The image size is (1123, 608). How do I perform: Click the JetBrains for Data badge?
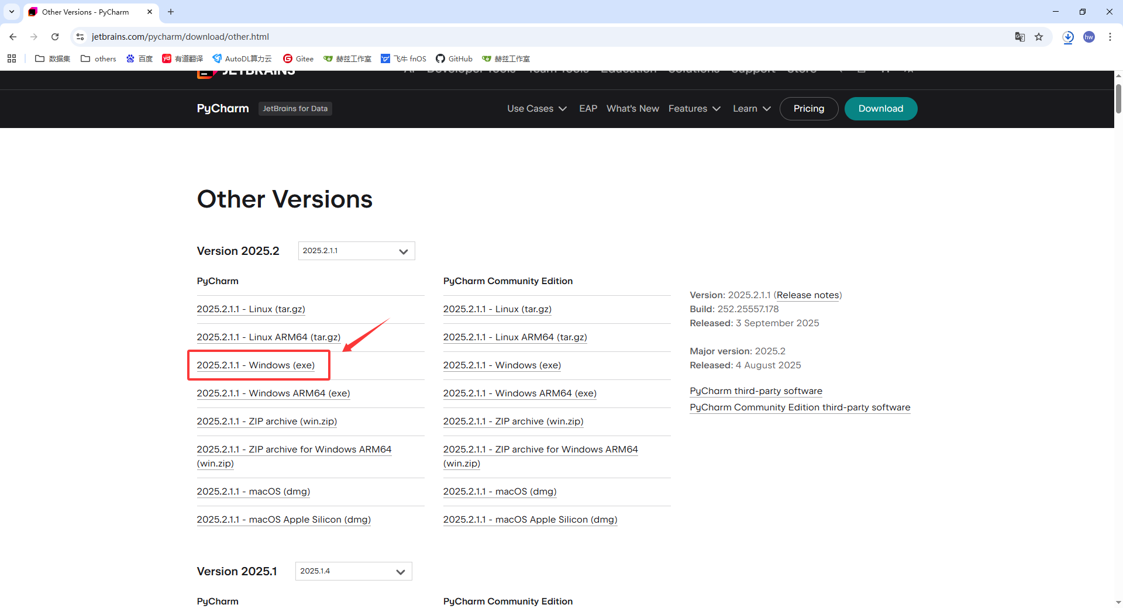tap(295, 109)
